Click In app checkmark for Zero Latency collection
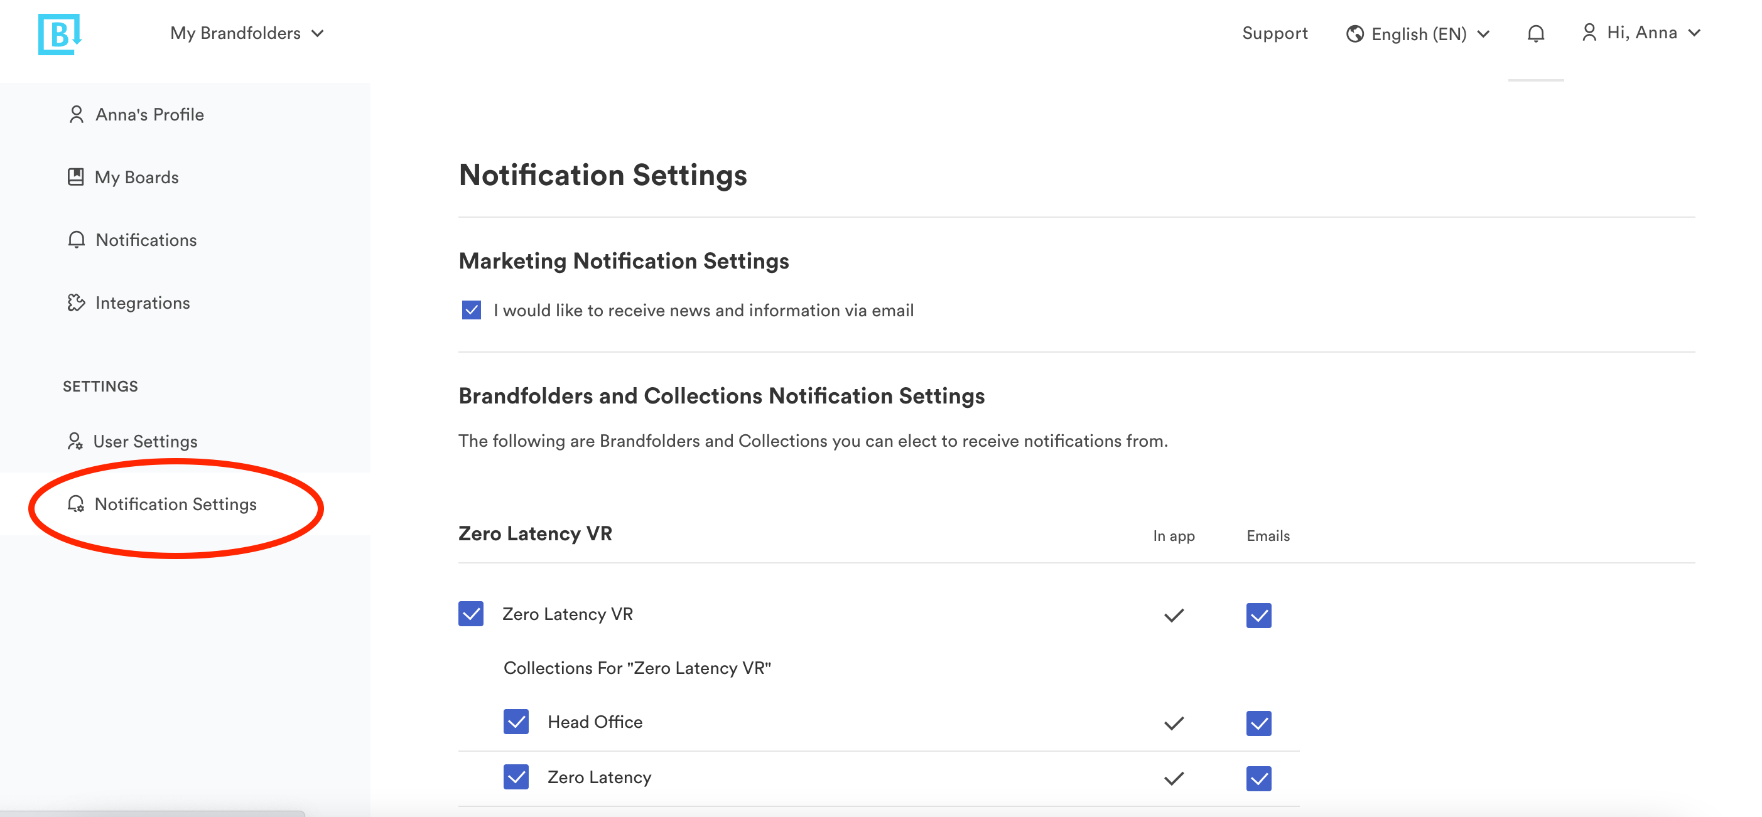This screenshot has height=817, width=1762. point(1174,779)
